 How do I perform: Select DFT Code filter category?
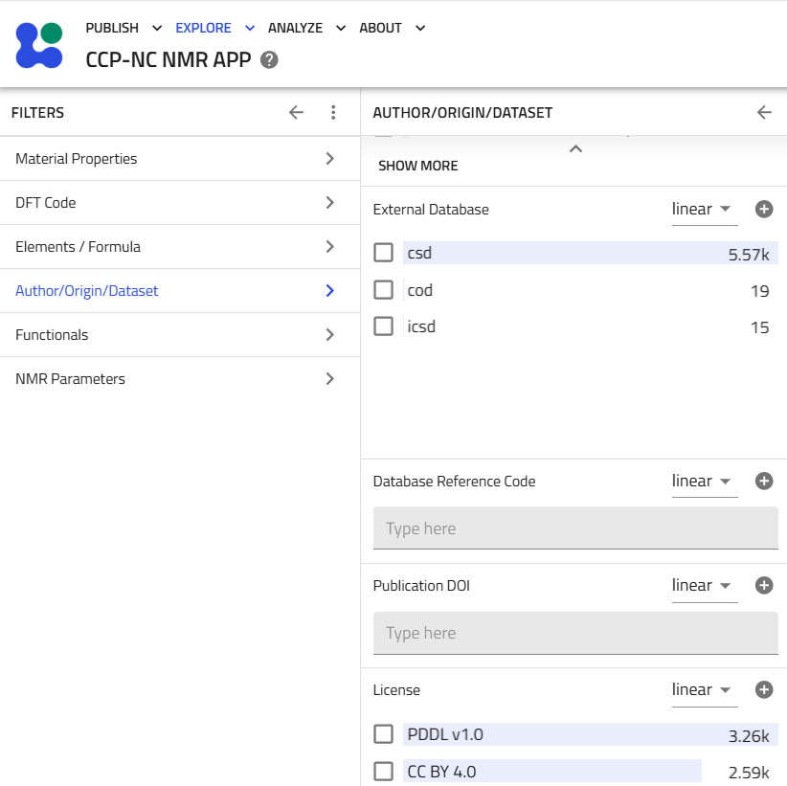click(180, 203)
